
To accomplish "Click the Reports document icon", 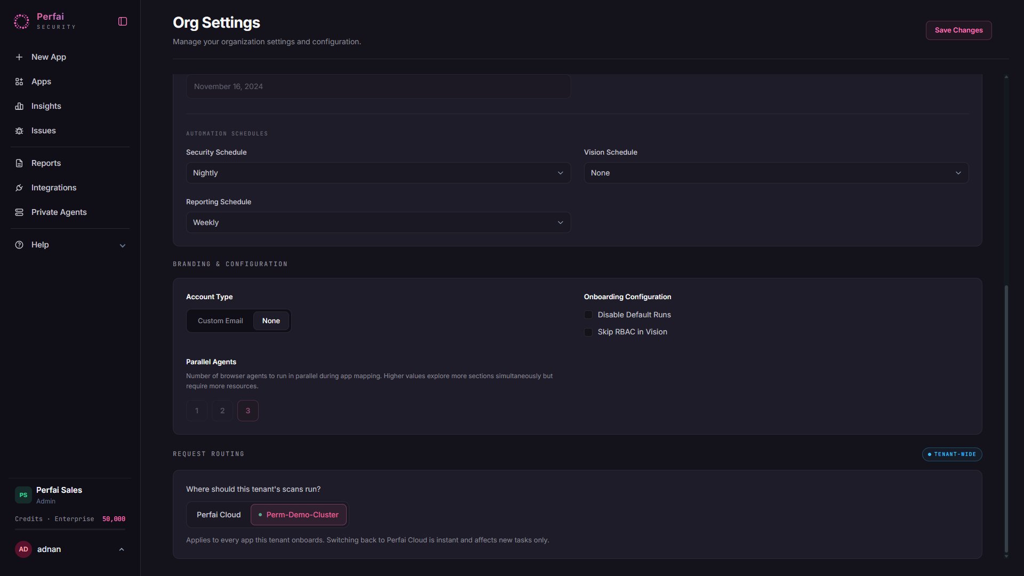I will [x=19, y=163].
